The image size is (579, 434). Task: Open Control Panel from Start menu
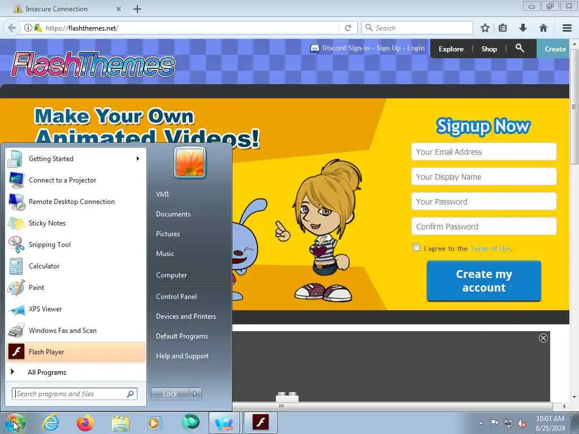(x=176, y=296)
